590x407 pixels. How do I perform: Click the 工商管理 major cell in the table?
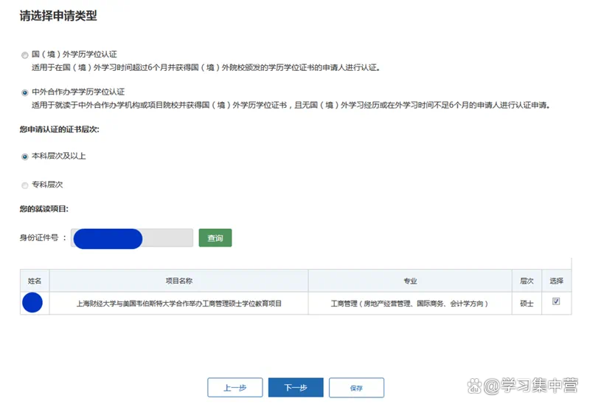coord(410,303)
